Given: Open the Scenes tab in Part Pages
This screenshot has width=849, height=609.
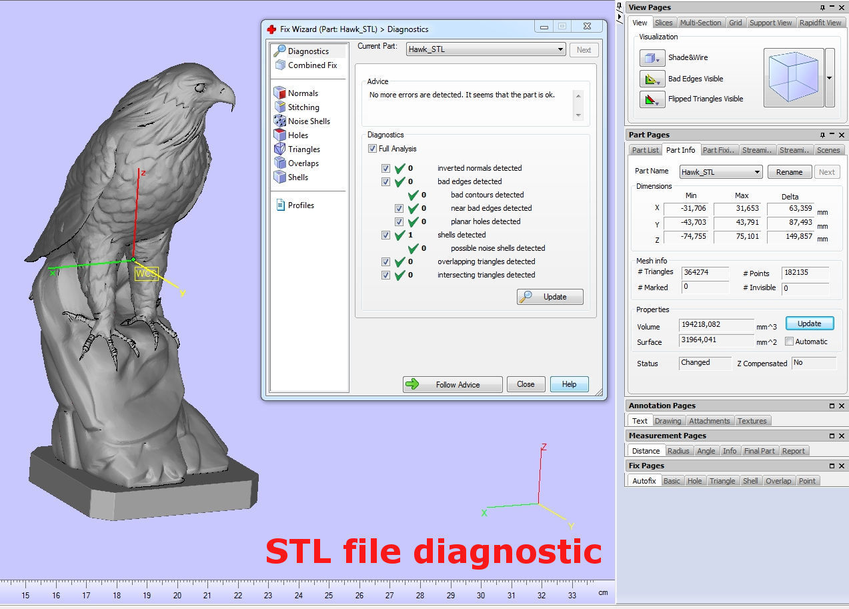Looking at the screenshot, I should click(828, 150).
